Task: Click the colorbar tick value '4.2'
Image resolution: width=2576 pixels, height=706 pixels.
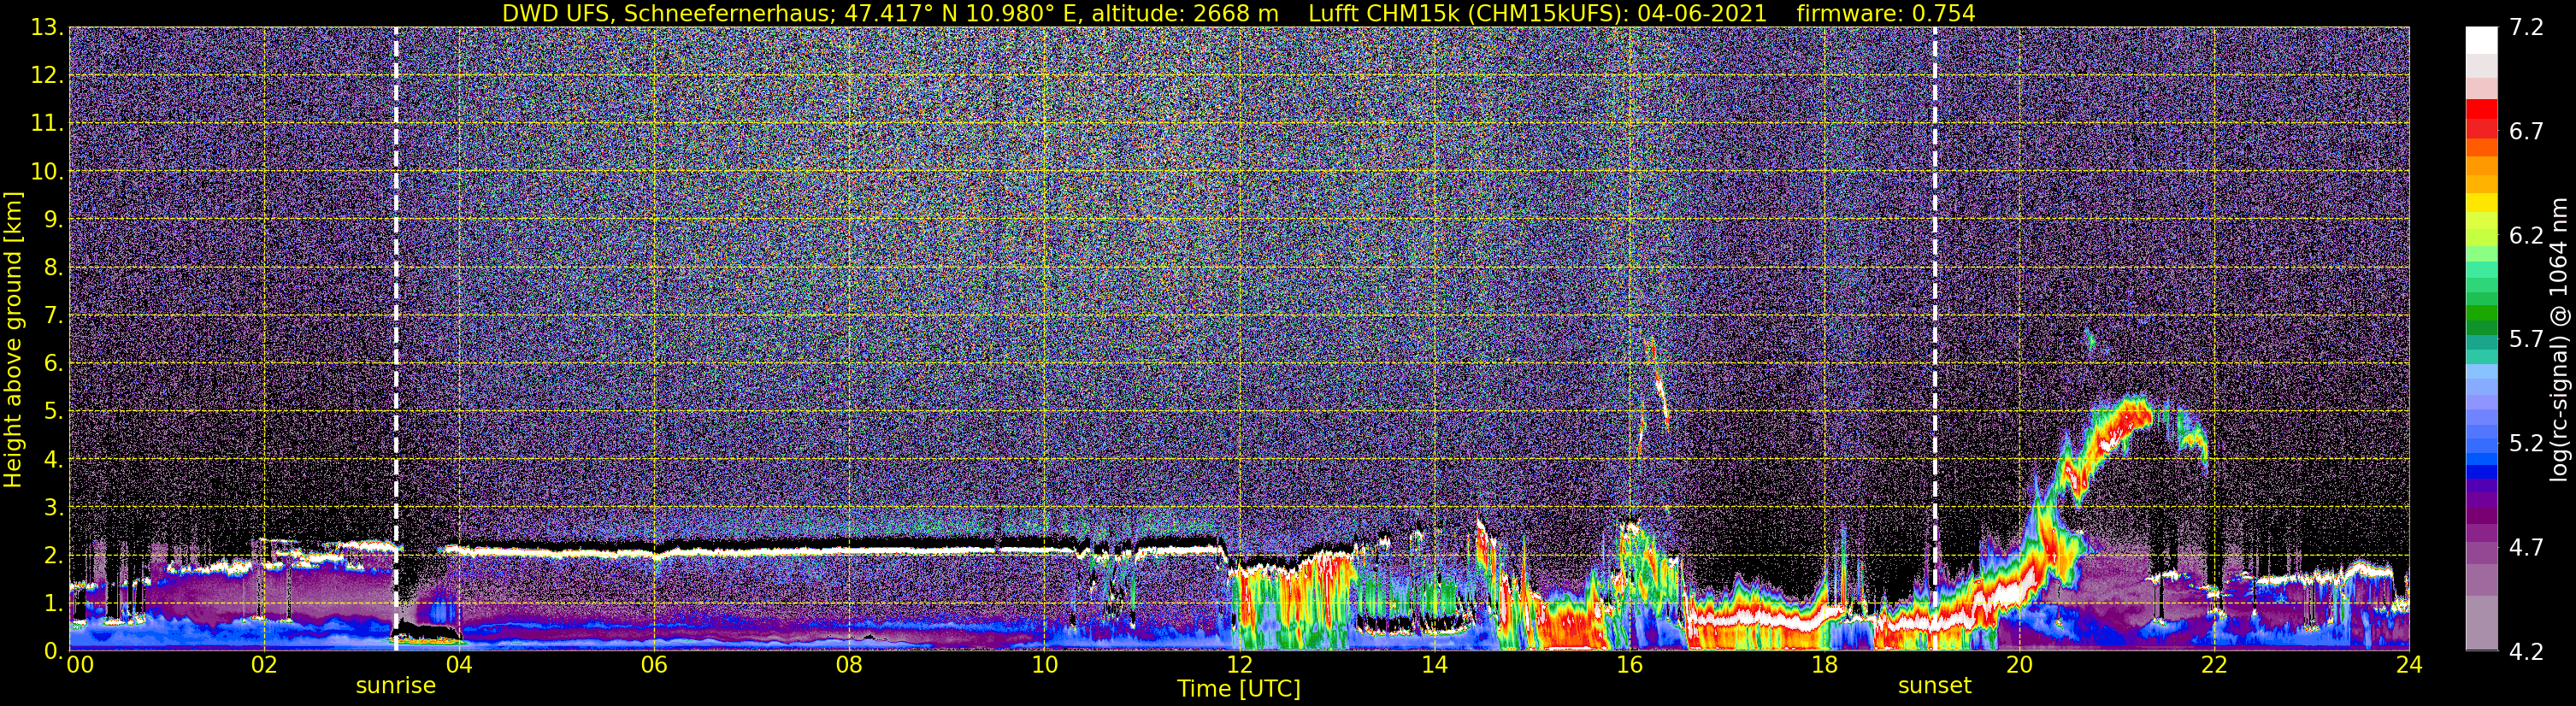Action: pyautogui.click(x=2526, y=651)
